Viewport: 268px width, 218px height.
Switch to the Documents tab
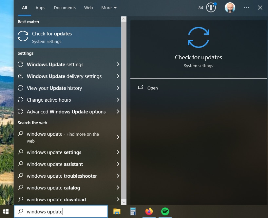point(65,8)
